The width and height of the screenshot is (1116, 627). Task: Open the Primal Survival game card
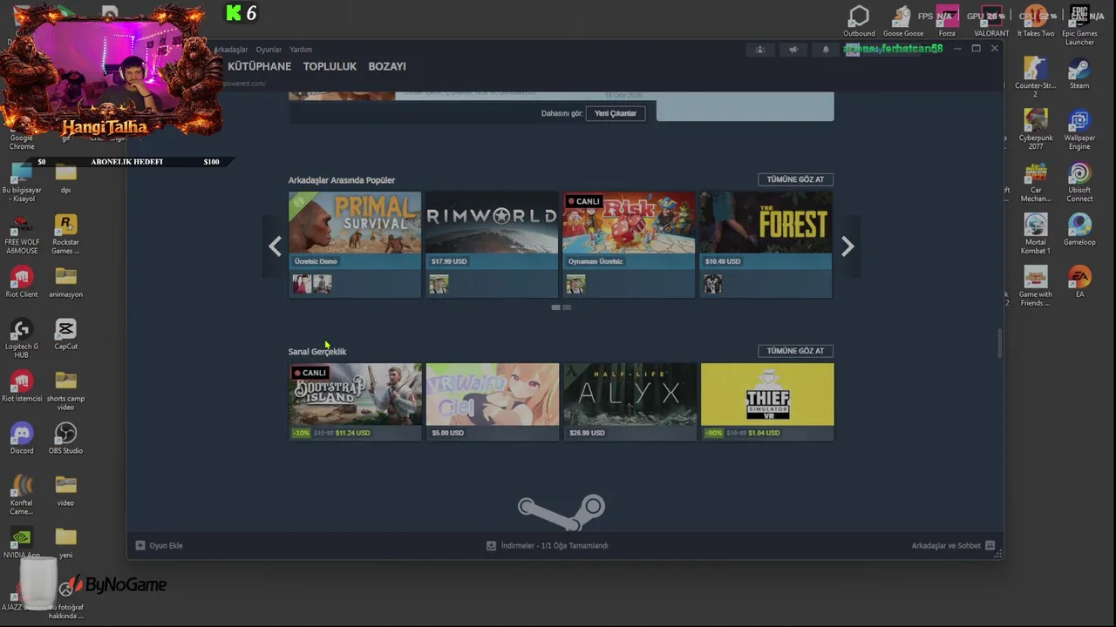355,245
